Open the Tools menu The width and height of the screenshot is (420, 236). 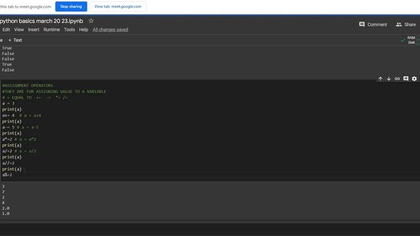70,29
